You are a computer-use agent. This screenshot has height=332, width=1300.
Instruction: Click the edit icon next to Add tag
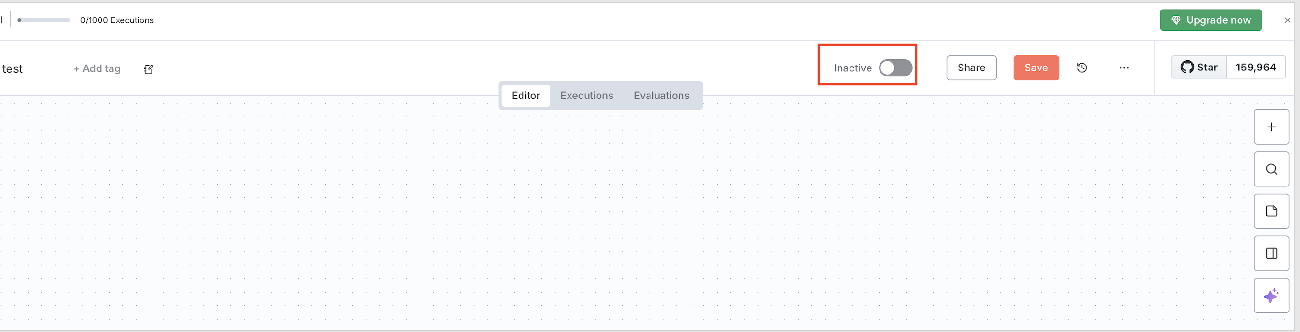click(149, 69)
